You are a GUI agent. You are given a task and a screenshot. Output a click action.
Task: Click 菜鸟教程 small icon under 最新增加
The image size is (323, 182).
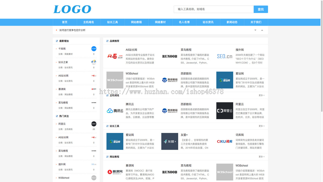click(x=94, y=103)
